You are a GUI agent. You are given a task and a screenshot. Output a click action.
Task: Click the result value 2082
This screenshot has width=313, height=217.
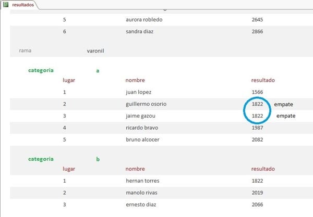pyautogui.click(x=258, y=139)
